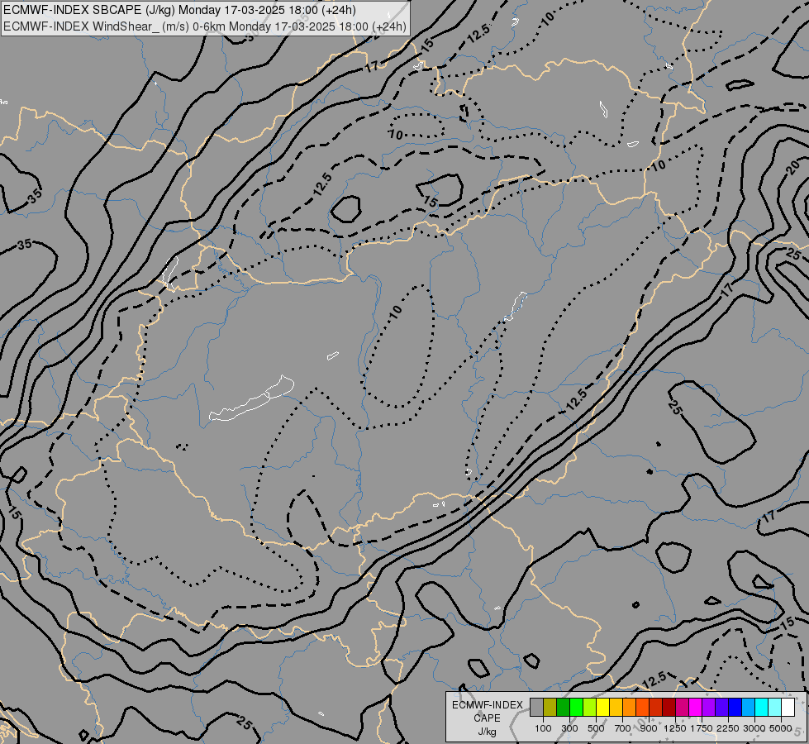Click the olive swatch in the CAPE legend
Screen dimensions: 809x744
point(550,708)
